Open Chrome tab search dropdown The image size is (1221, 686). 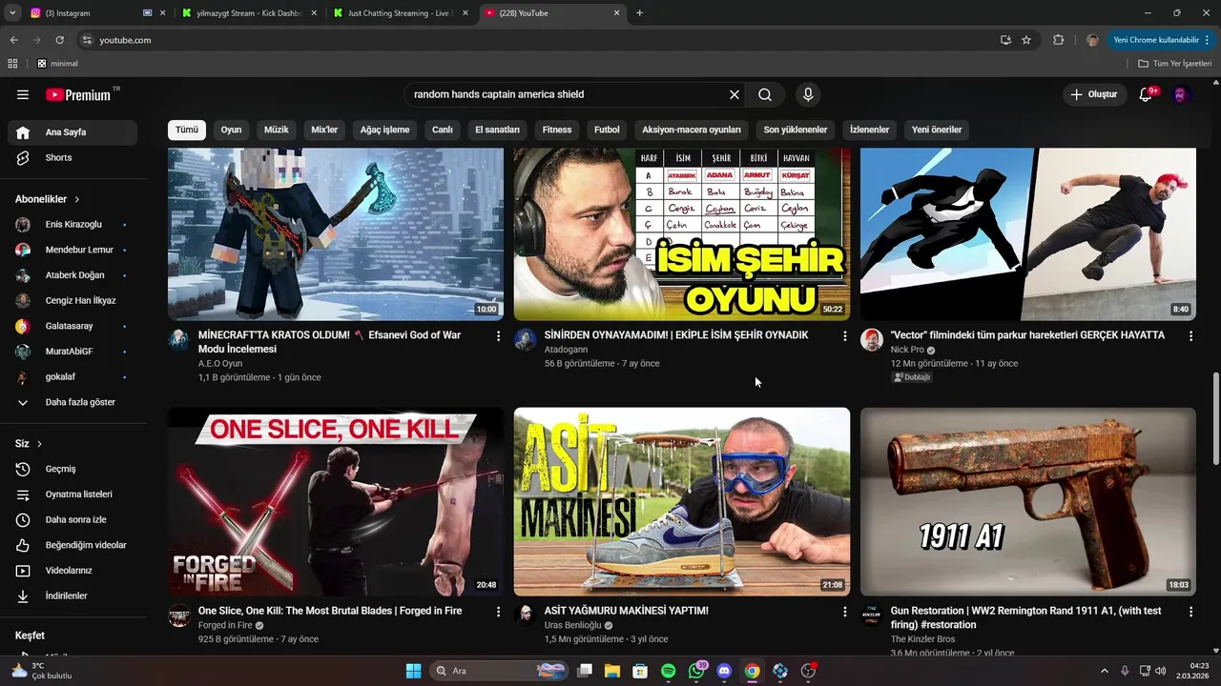pos(12,13)
